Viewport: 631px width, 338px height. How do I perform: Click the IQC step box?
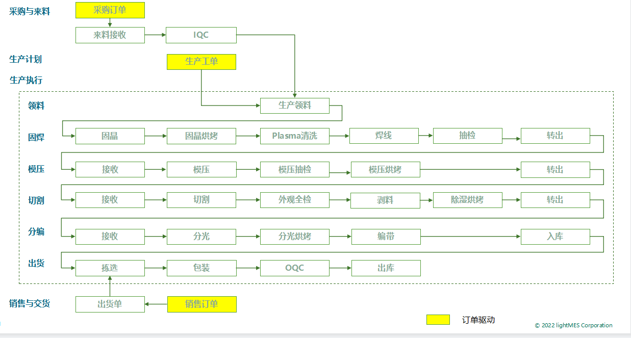[201, 35]
